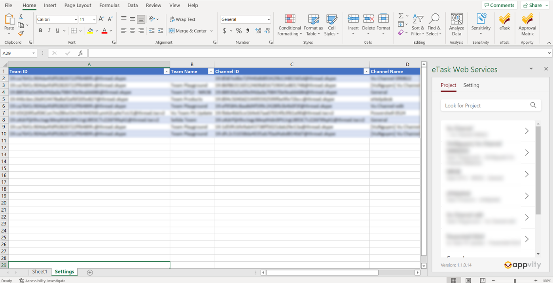Viewport: 553px width, 287px height.
Task: Expand the General number format dropdown
Action: (x=269, y=19)
